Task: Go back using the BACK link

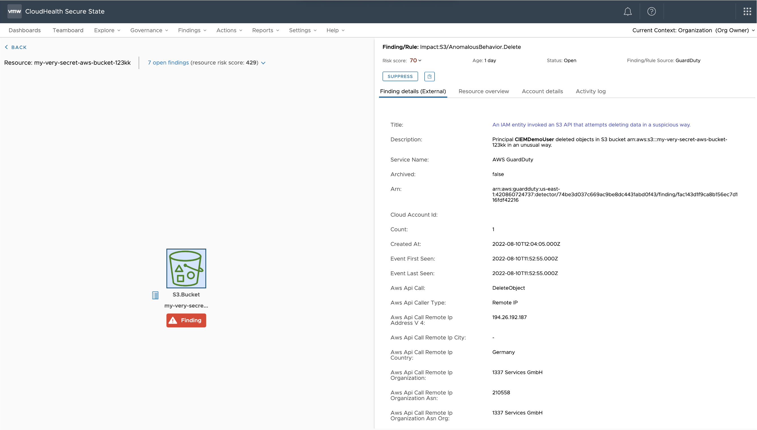Action: coord(16,47)
